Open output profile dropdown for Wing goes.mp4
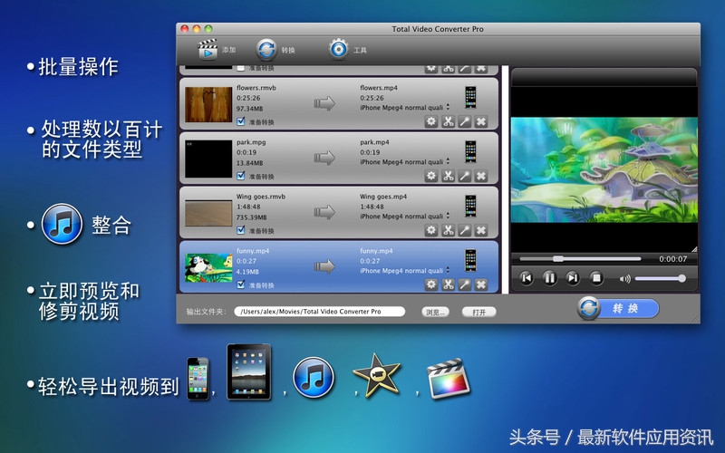This screenshot has width=725, height=453. pyautogui.click(x=404, y=216)
